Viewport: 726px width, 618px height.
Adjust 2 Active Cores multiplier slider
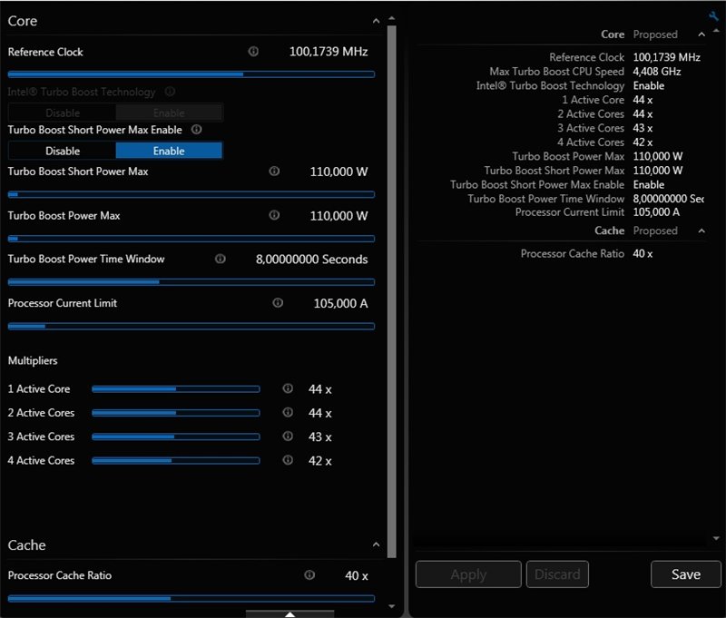175,413
